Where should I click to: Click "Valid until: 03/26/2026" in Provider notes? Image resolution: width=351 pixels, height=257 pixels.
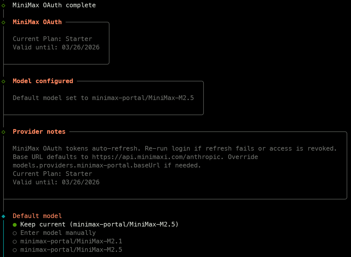click(x=56, y=182)
